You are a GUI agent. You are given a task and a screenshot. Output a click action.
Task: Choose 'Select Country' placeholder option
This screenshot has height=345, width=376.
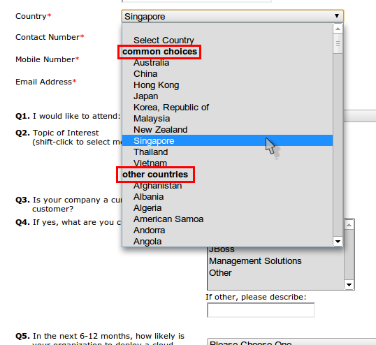[x=227, y=41]
